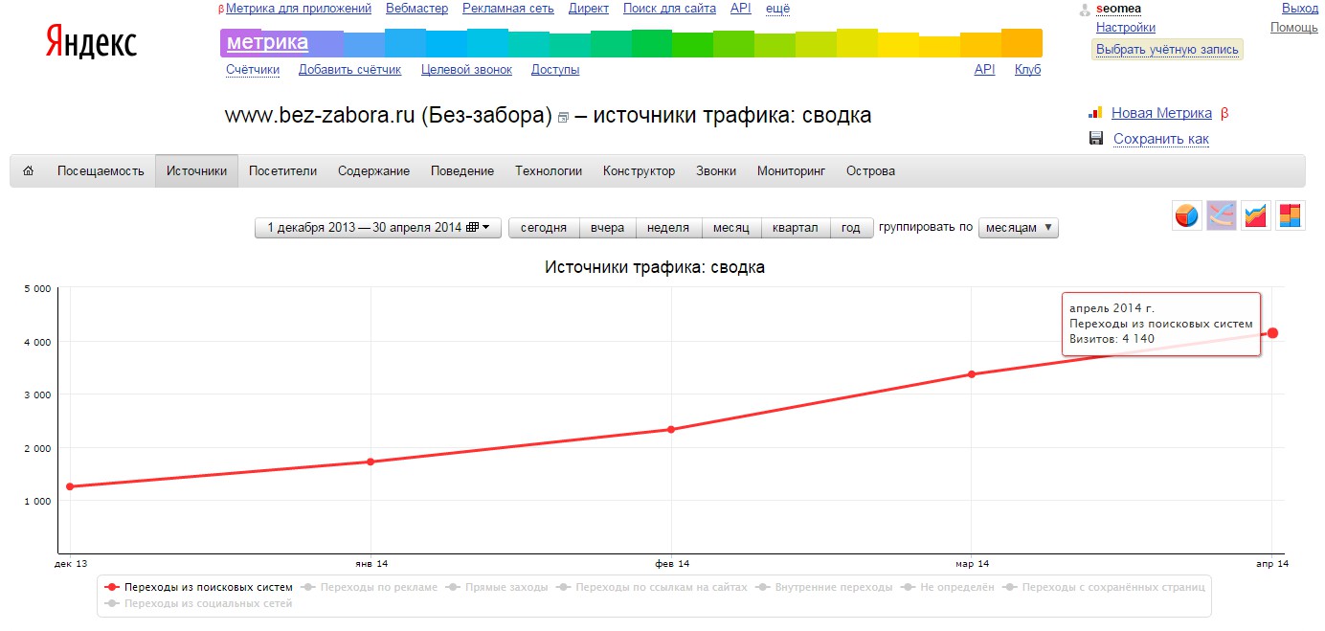Image resolution: width=1325 pixels, height=631 pixels.
Task: Open Метрика для приложений link
Action: (299, 9)
